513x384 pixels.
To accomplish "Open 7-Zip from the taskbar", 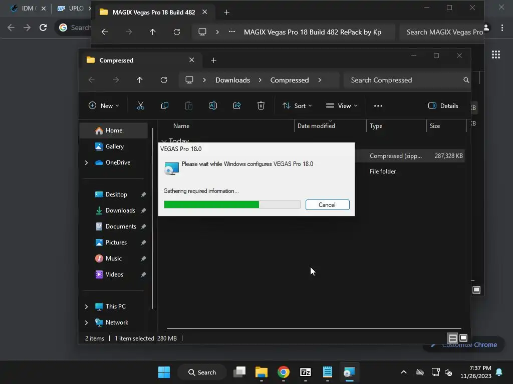I will 305,372.
